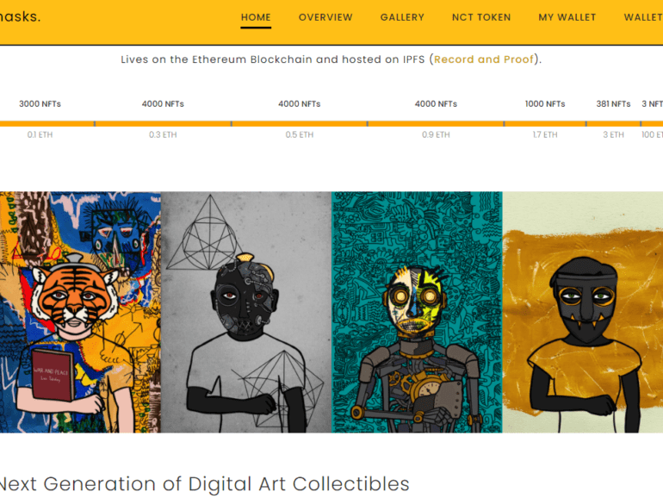The width and height of the screenshot is (663, 498).
Task: Go to the OVERVIEW page
Action: (325, 17)
